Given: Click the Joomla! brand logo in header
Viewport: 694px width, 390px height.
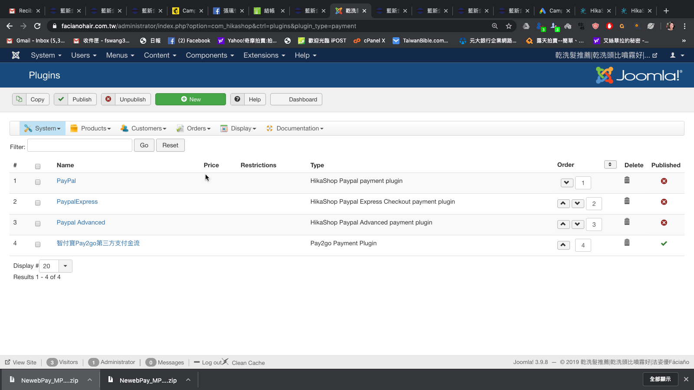Looking at the screenshot, I should [639, 75].
